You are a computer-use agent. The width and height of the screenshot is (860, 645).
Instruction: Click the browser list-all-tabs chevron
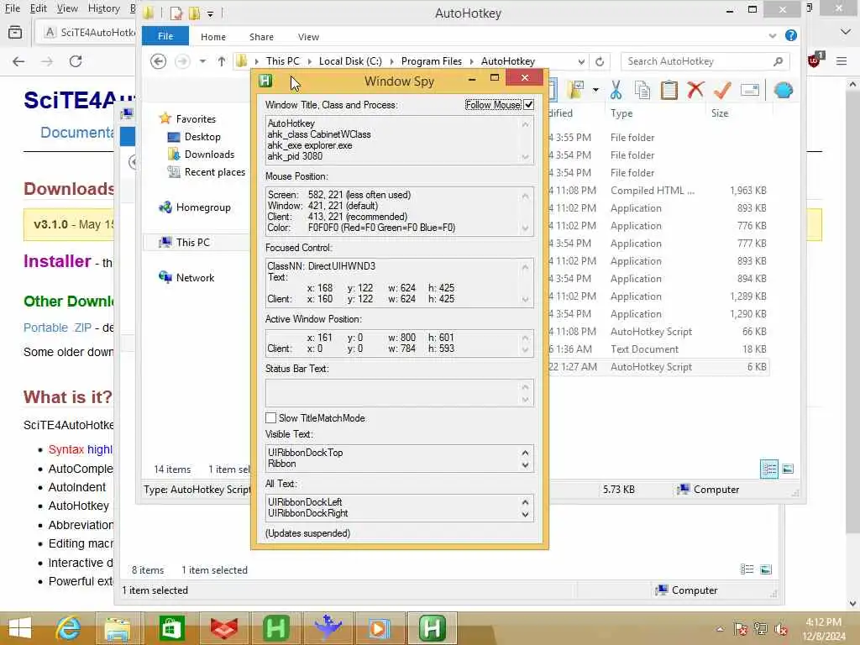[845, 32]
